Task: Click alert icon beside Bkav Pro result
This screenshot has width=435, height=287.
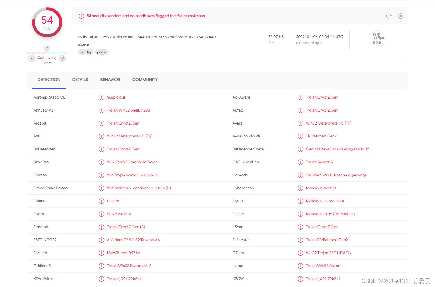Action: 101,162
